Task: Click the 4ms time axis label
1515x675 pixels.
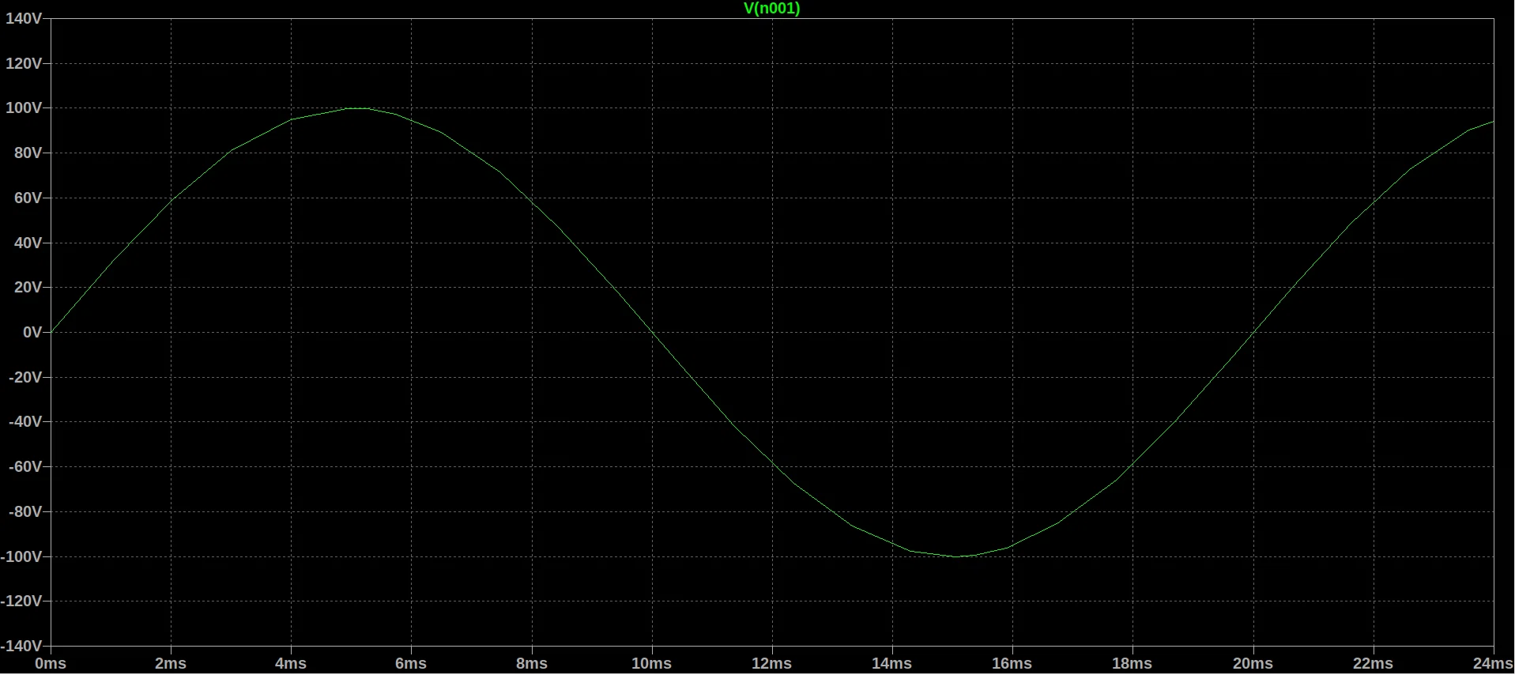Action: [x=291, y=664]
